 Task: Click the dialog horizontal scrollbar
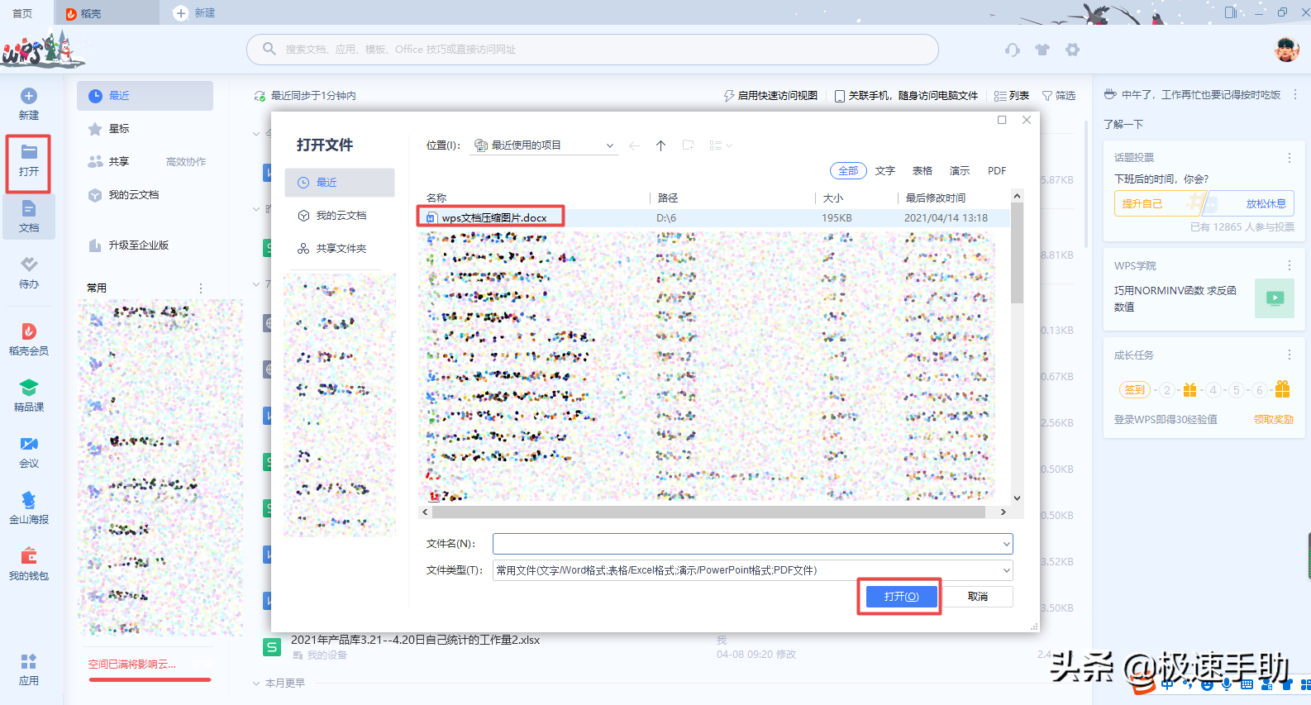708,512
